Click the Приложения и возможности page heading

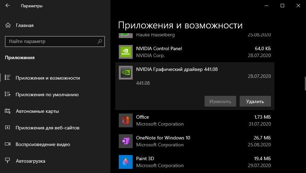click(180, 26)
